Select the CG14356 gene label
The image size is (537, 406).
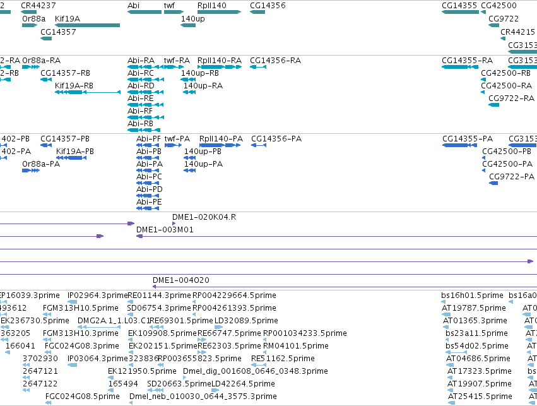pyautogui.click(x=268, y=6)
